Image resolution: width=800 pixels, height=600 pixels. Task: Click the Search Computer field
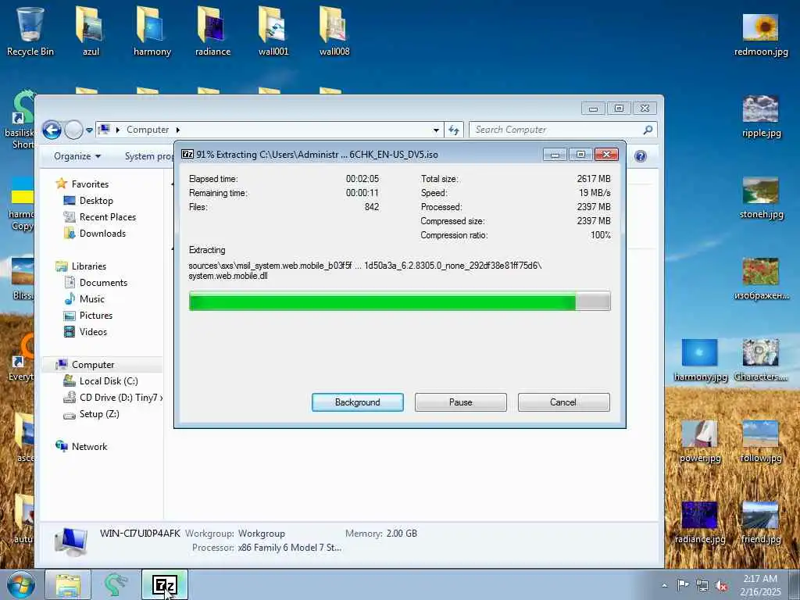coord(563,130)
